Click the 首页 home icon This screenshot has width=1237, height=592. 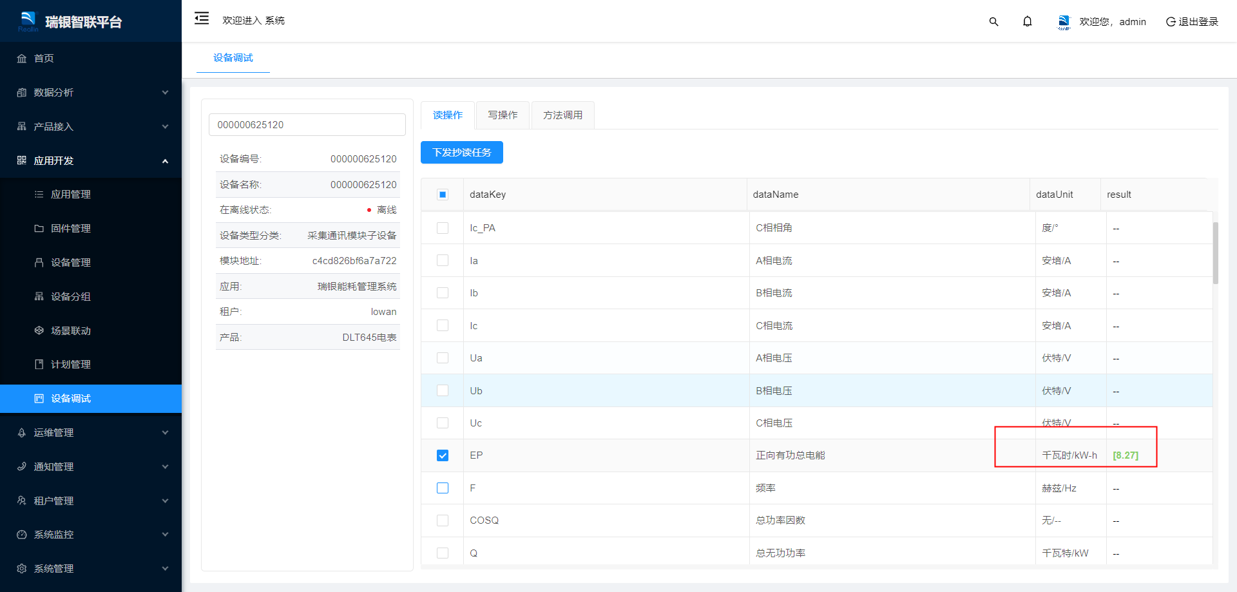(x=22, y=59)
